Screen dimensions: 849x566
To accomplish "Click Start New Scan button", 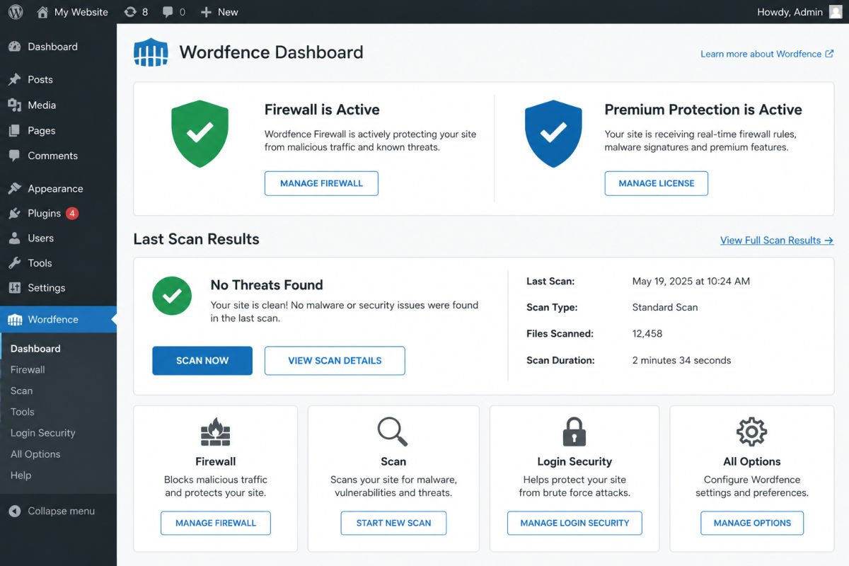I will (x=393, y=523).
